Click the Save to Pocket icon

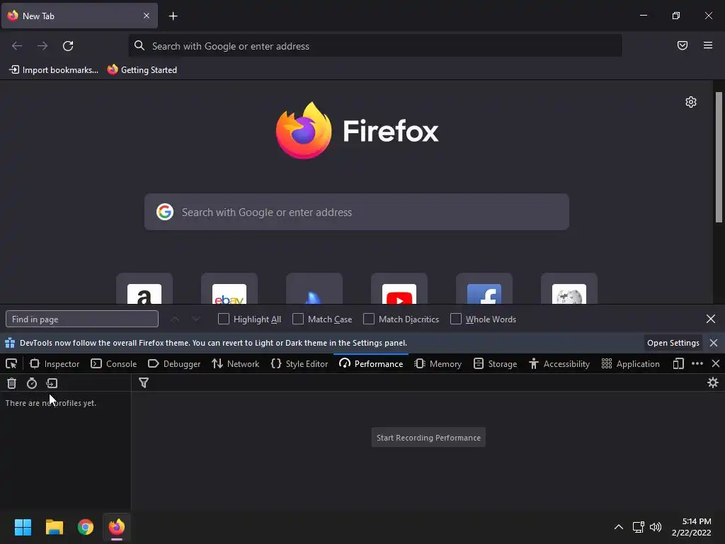point(683,45)
